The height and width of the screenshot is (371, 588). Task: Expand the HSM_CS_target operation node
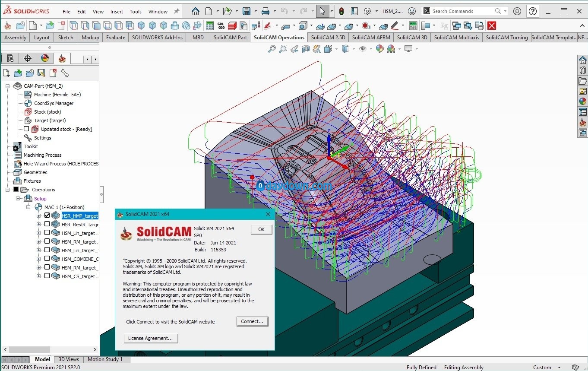[38, 276]
